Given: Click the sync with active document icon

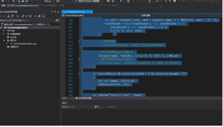Looking at the screenshot, I should 12,16.
